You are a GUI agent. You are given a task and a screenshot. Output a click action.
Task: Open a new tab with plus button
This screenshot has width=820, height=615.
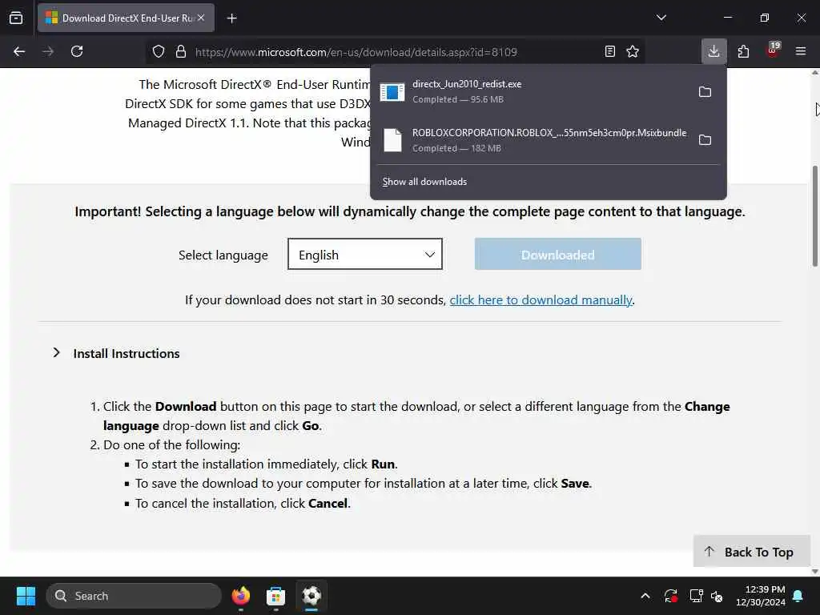coord(231,18)
